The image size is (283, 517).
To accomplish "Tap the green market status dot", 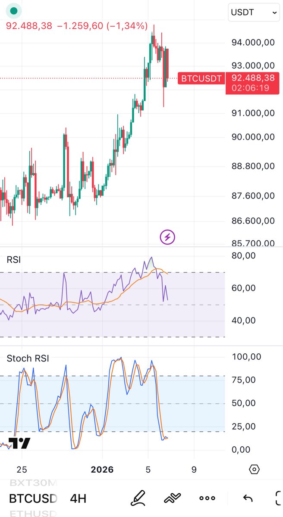I will (15, 11).
